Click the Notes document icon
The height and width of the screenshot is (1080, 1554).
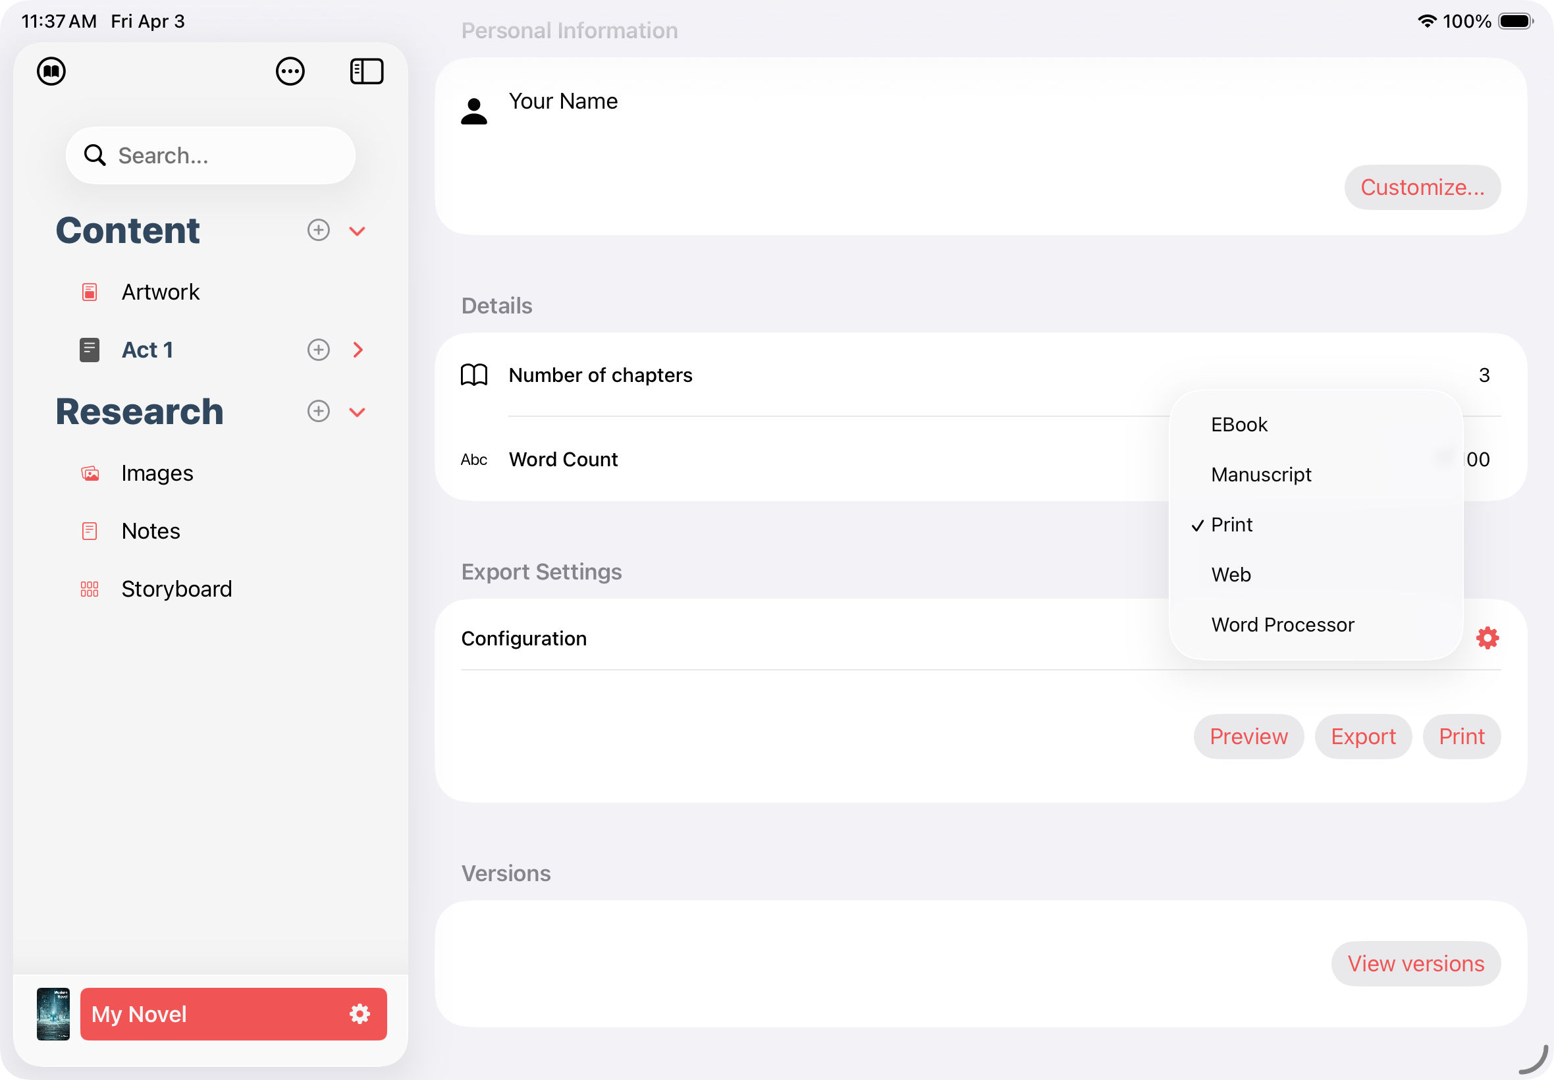pyautogui.click(x=90, y=531)
